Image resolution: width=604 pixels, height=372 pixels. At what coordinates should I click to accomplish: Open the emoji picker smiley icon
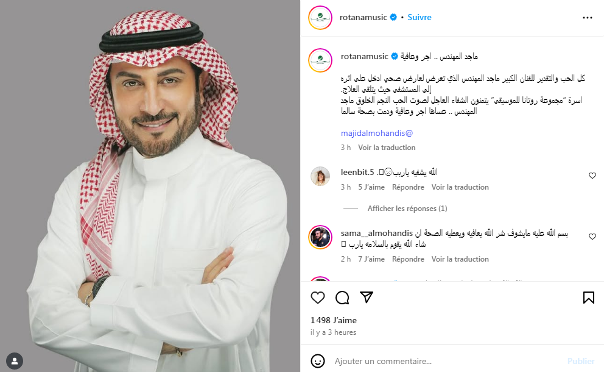point(317,361)
